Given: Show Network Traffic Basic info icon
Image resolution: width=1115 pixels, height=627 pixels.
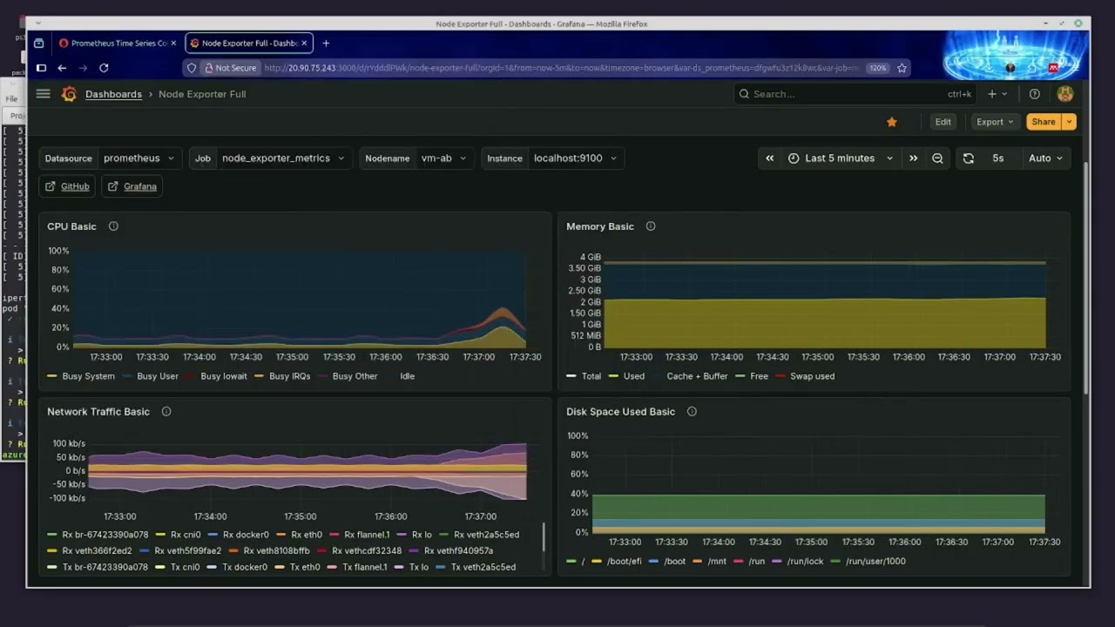Looking at the screenshot, I should (166, 412).
